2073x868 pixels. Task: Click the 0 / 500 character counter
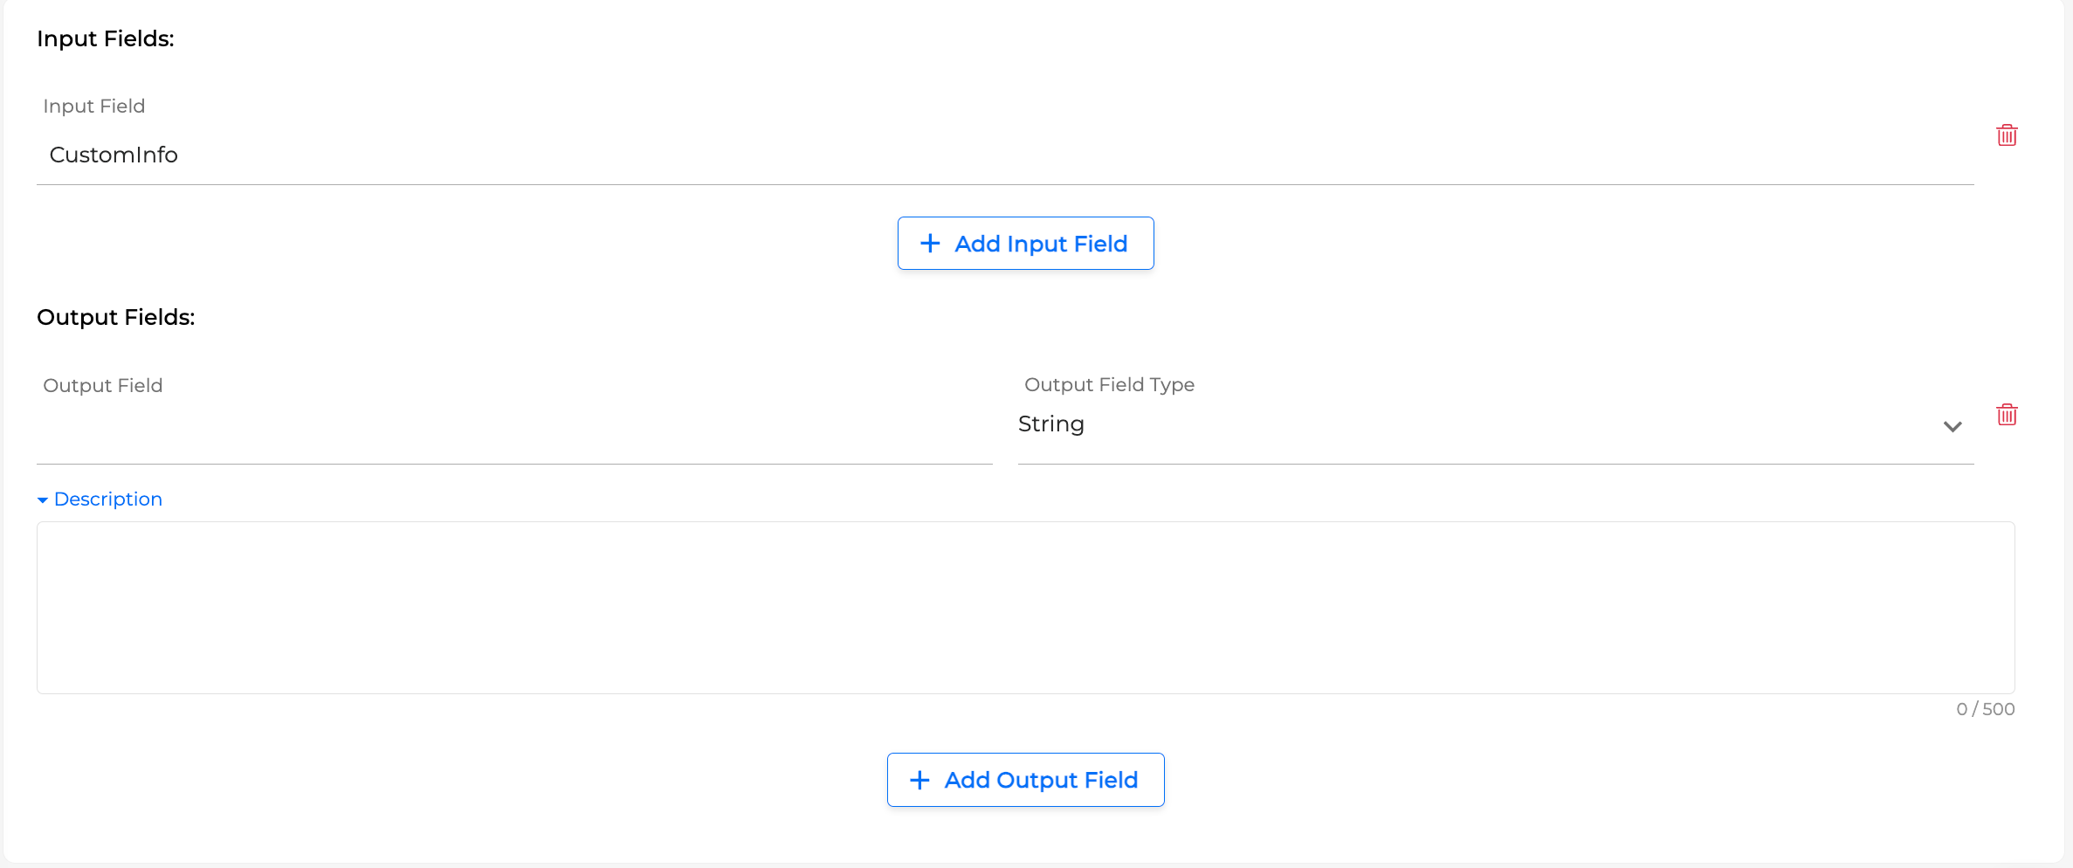[x=1985, y=710]
